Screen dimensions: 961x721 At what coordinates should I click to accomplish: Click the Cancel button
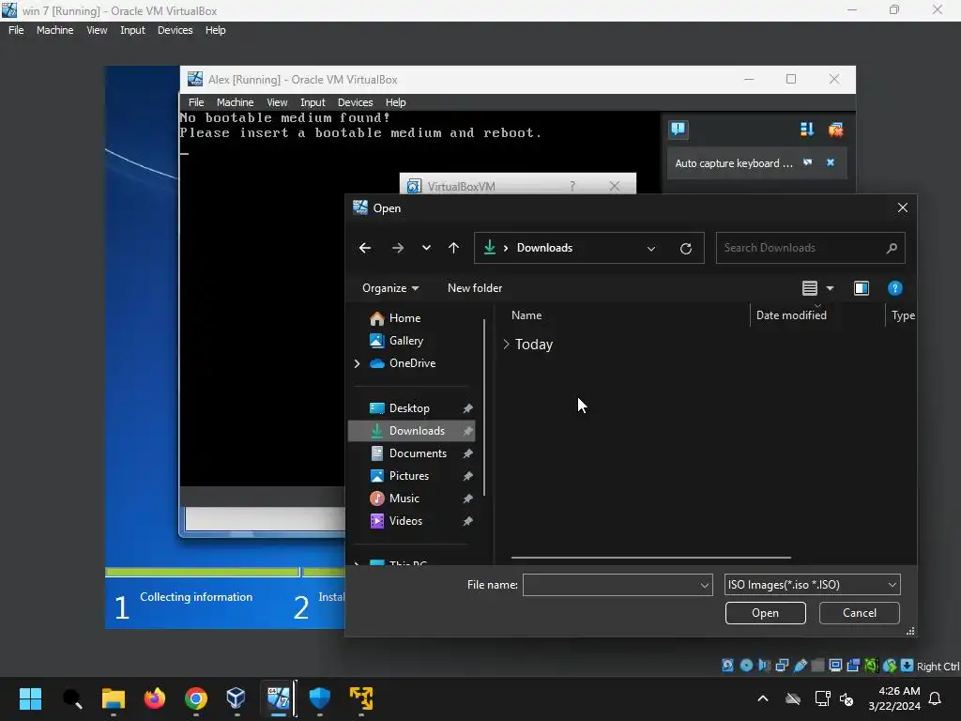pyautogui.click(x=860, y=613)
